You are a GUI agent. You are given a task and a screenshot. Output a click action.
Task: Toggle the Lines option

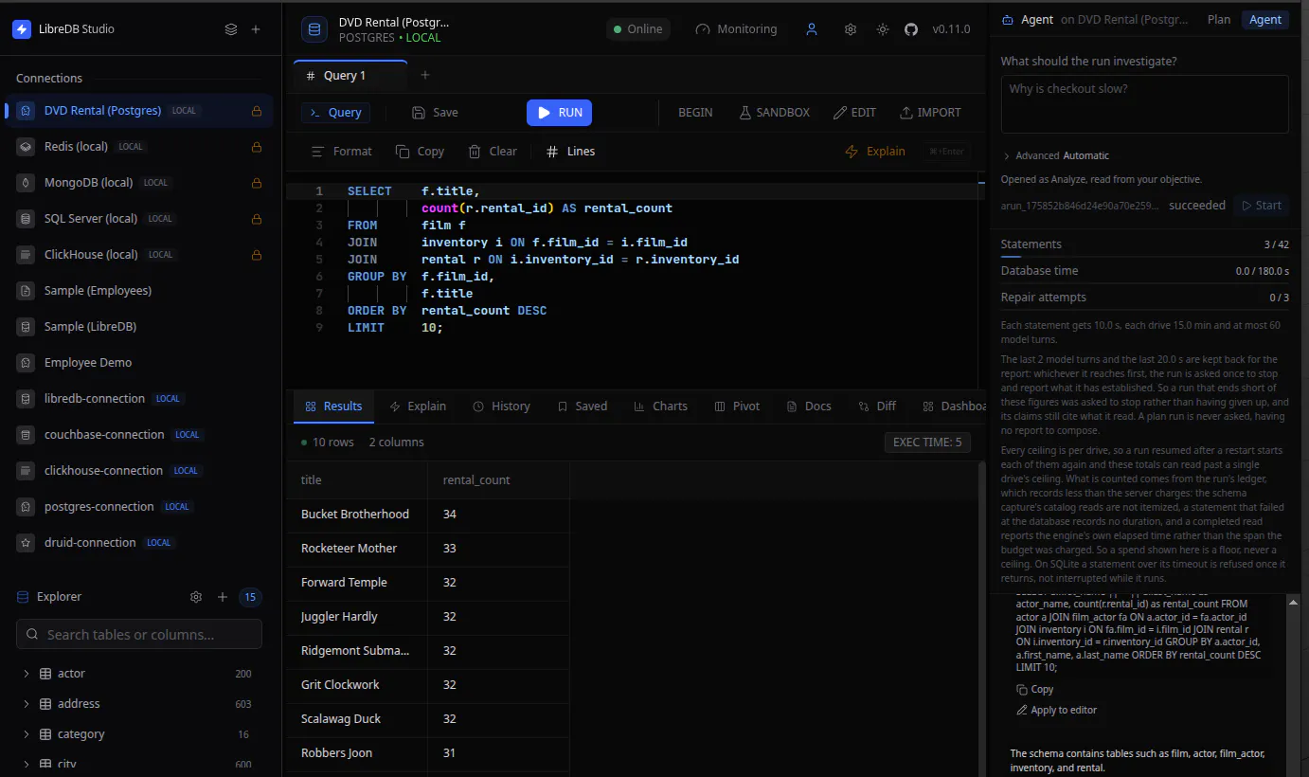pos(571,152)
